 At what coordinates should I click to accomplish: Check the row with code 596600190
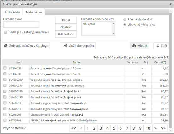[5, 97]
